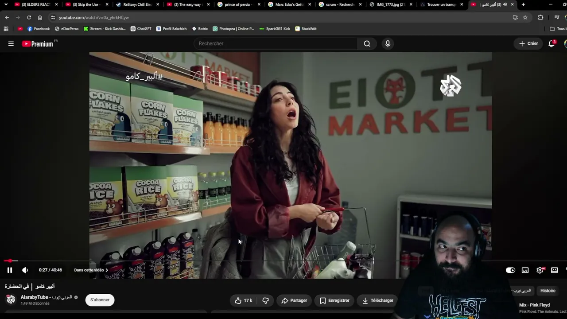Open the player settings gear
The height and width of the screenshot is (319, 567).
click(540, 270)
